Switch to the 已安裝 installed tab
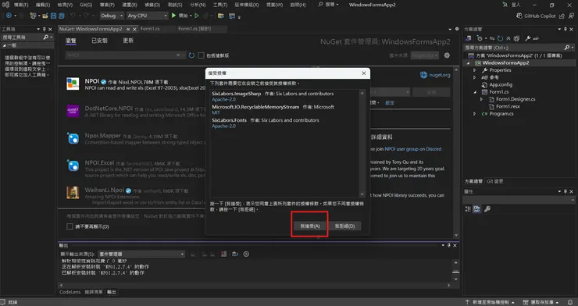 coord(99,41)
